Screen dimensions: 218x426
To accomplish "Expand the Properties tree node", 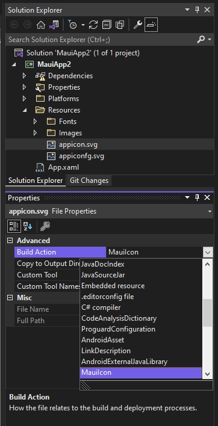I will [25, 87].
